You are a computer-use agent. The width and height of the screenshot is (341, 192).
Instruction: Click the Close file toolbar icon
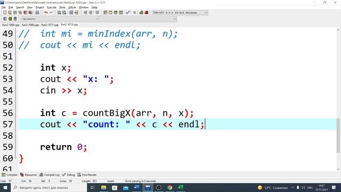(26, 13)
